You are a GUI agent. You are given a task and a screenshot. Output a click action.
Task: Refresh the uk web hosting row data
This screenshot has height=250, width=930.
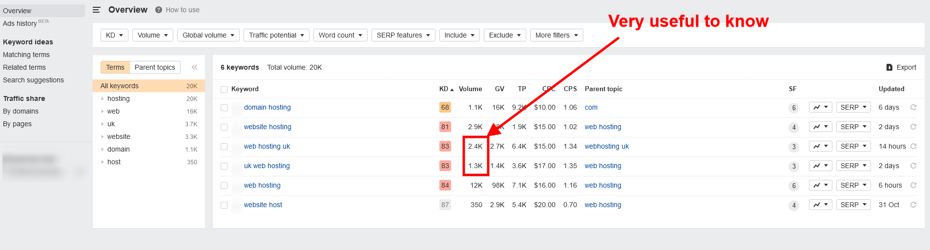click(913, 166)
